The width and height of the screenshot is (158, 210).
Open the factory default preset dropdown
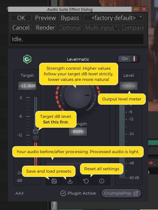click(x=114, y=18)
